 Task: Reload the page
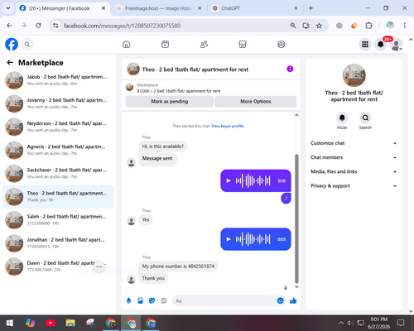pos(38,26)
